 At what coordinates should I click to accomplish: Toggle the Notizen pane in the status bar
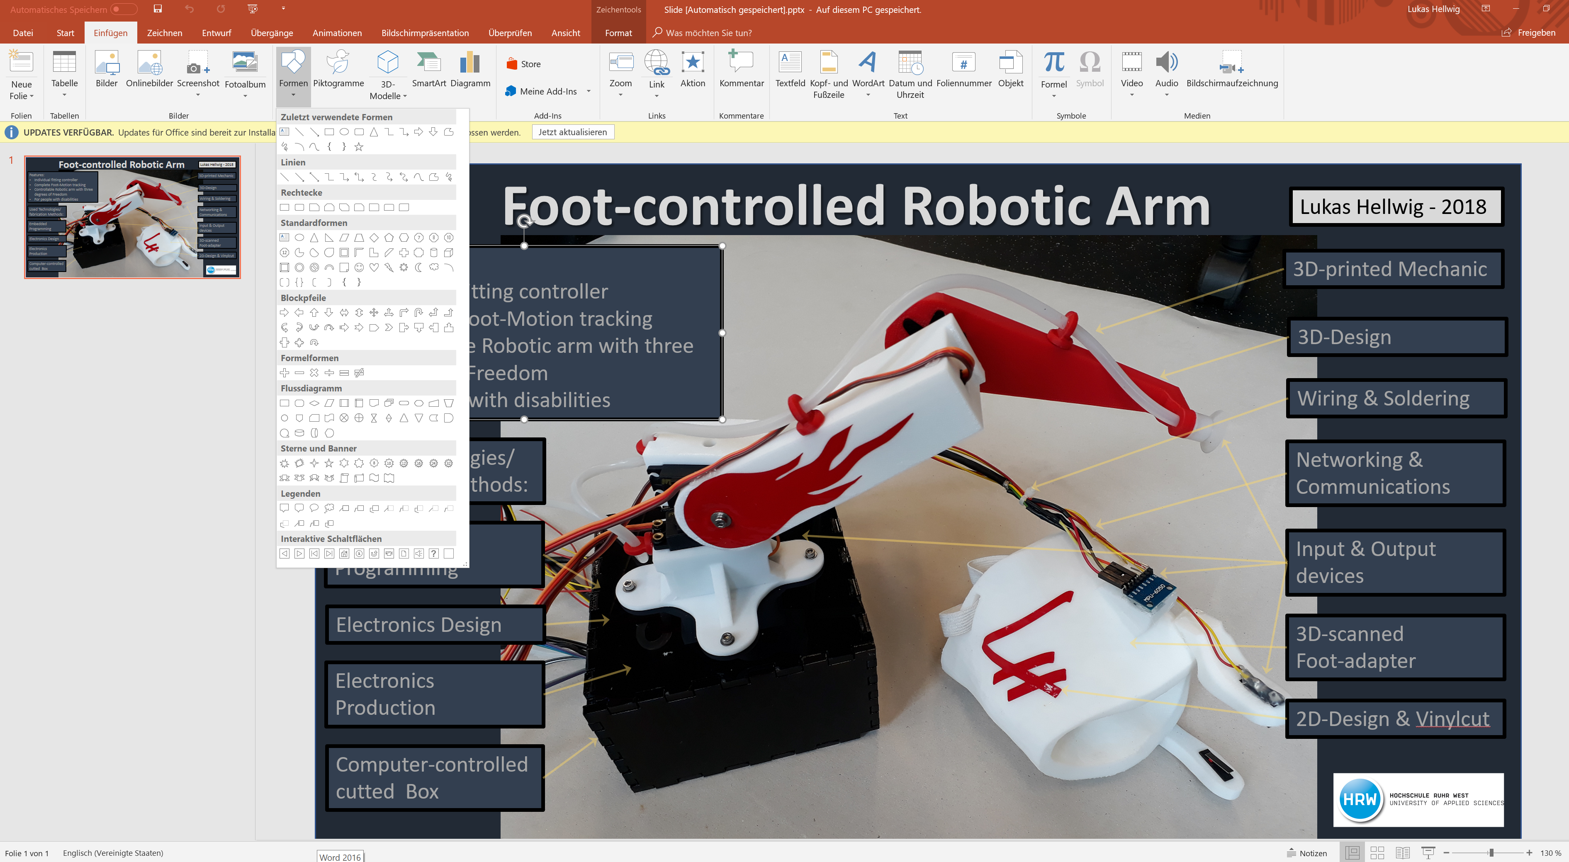(x=1307, y=853)
